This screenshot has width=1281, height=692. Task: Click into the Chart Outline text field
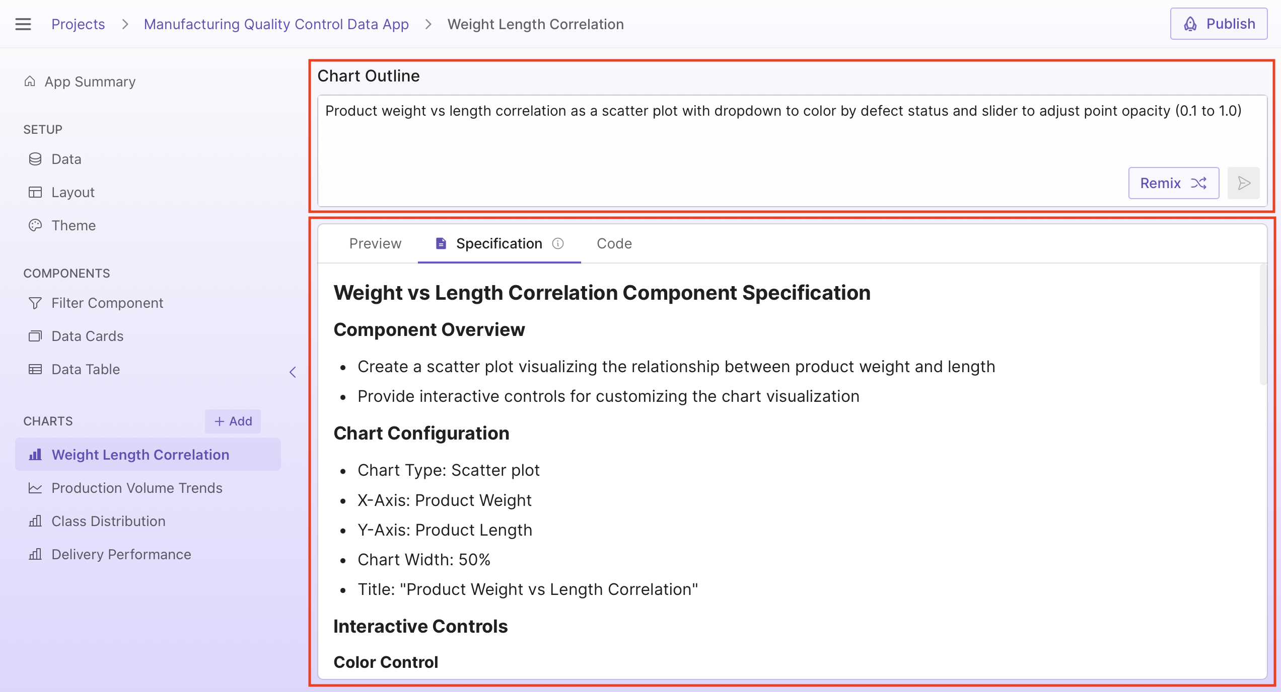coord(705,131)
